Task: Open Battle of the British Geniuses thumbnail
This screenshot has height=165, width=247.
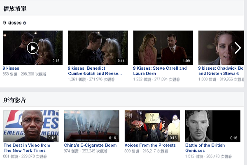Action: (x=212, y=126)
